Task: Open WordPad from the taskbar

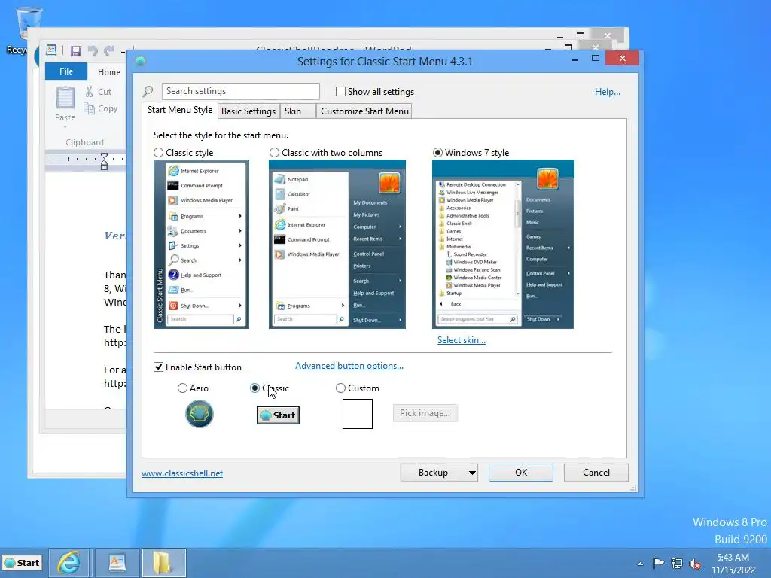Action: point(117,563)
